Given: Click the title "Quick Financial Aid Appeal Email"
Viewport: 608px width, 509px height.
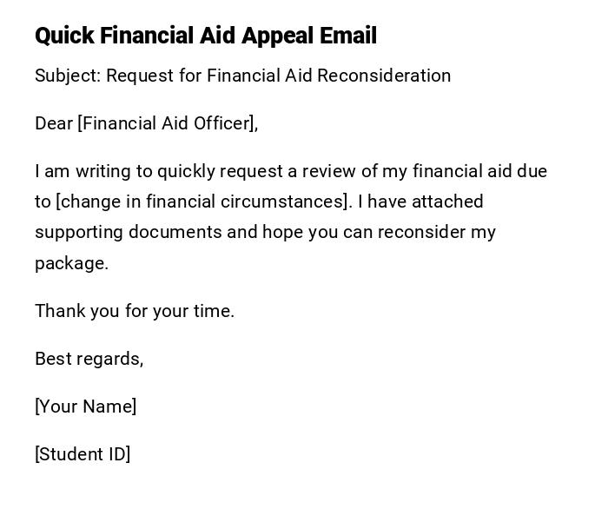Looking at the screenshot, I should tap(206, 36).
